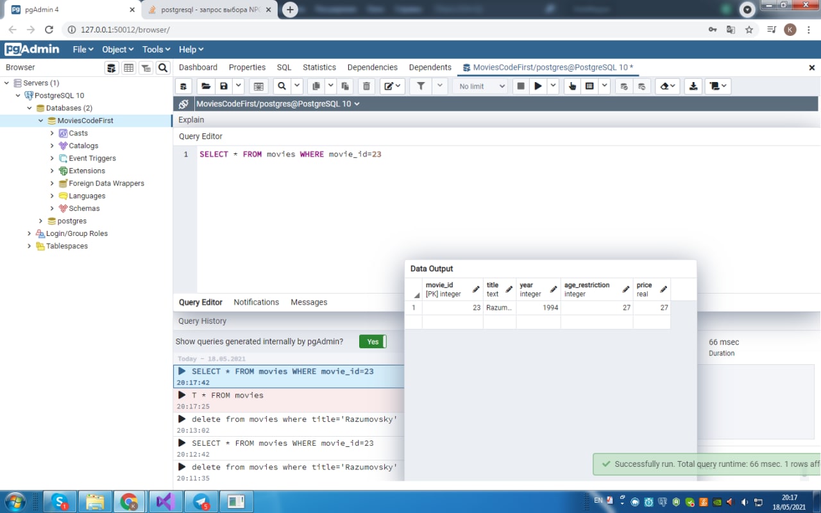Open the Find options dropdown arrow
The image size is (821, 513).
tap(297, 86)
